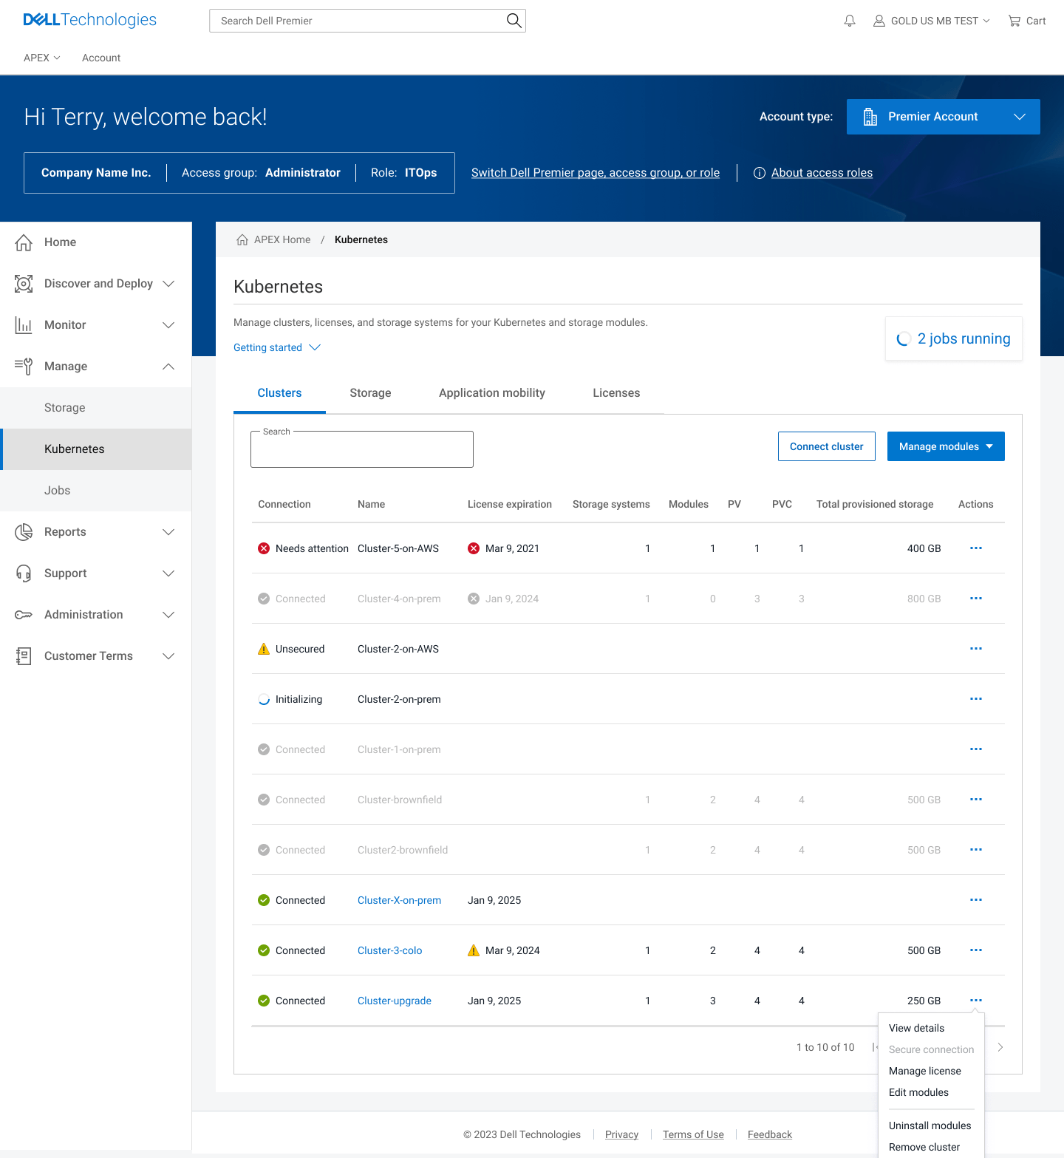Expand Discover and Deploy chevron
Screen dimensions: 1064x1158
[x=168, y=284]
